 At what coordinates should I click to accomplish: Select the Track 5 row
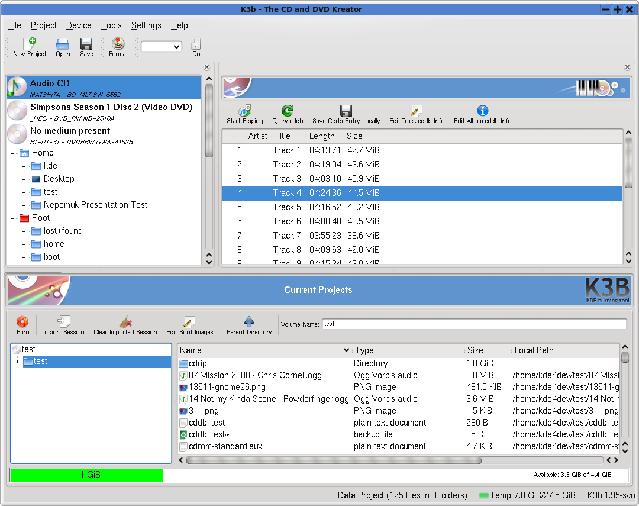(422, 207)
